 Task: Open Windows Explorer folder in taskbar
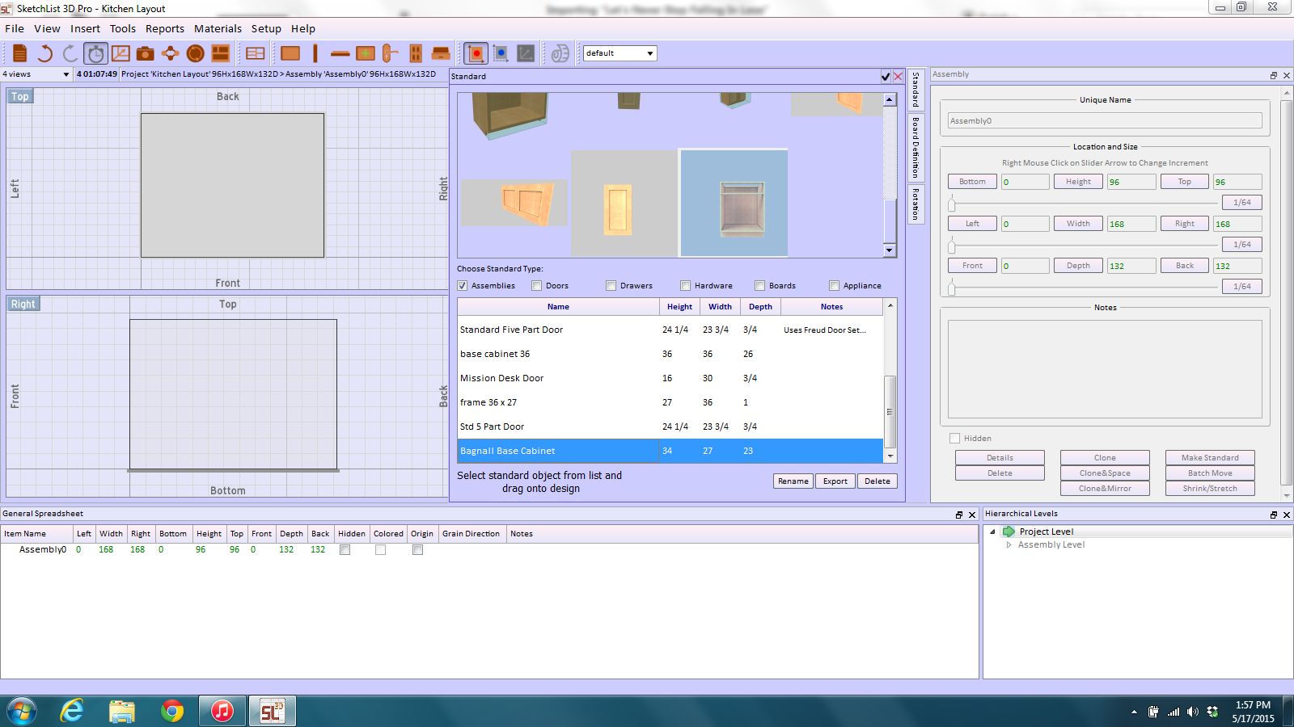point(121,711)
